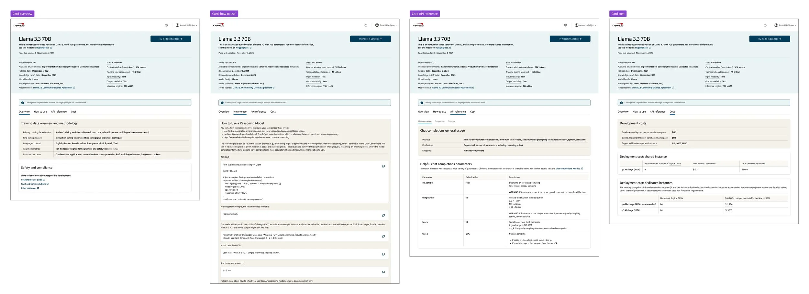Image resolution: width=809 pixels, height=294 pixels.
Task: Click the Capital One logo in the Card API reference frame
Action: coord(418,25)
